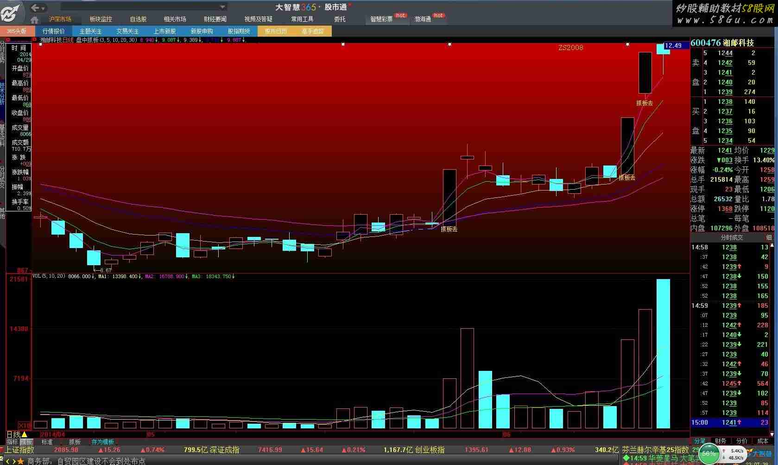
Task: Select the 分笔 tab
Action: [x=700, y=441]
